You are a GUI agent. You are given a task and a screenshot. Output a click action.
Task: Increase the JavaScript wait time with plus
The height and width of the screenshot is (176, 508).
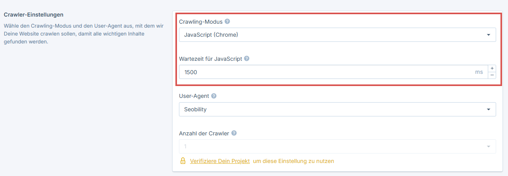pos(492,68)
